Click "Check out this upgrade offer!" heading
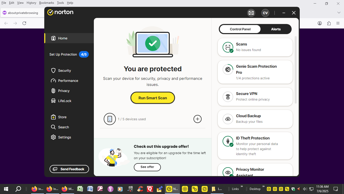This screenshot has width=344, height=194. (x=161, y=147)
